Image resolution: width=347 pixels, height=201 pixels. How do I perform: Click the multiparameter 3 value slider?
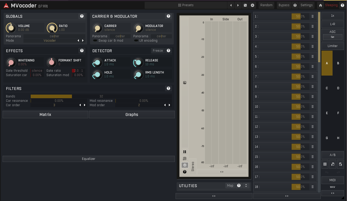[x=300, y=36]
